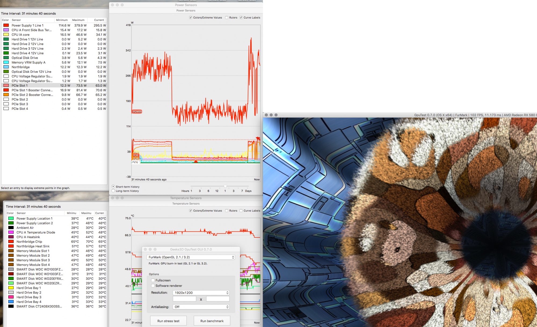Click the Northbridge power color swatch
The image size is (537, 327).
click(x=6, y=67)
